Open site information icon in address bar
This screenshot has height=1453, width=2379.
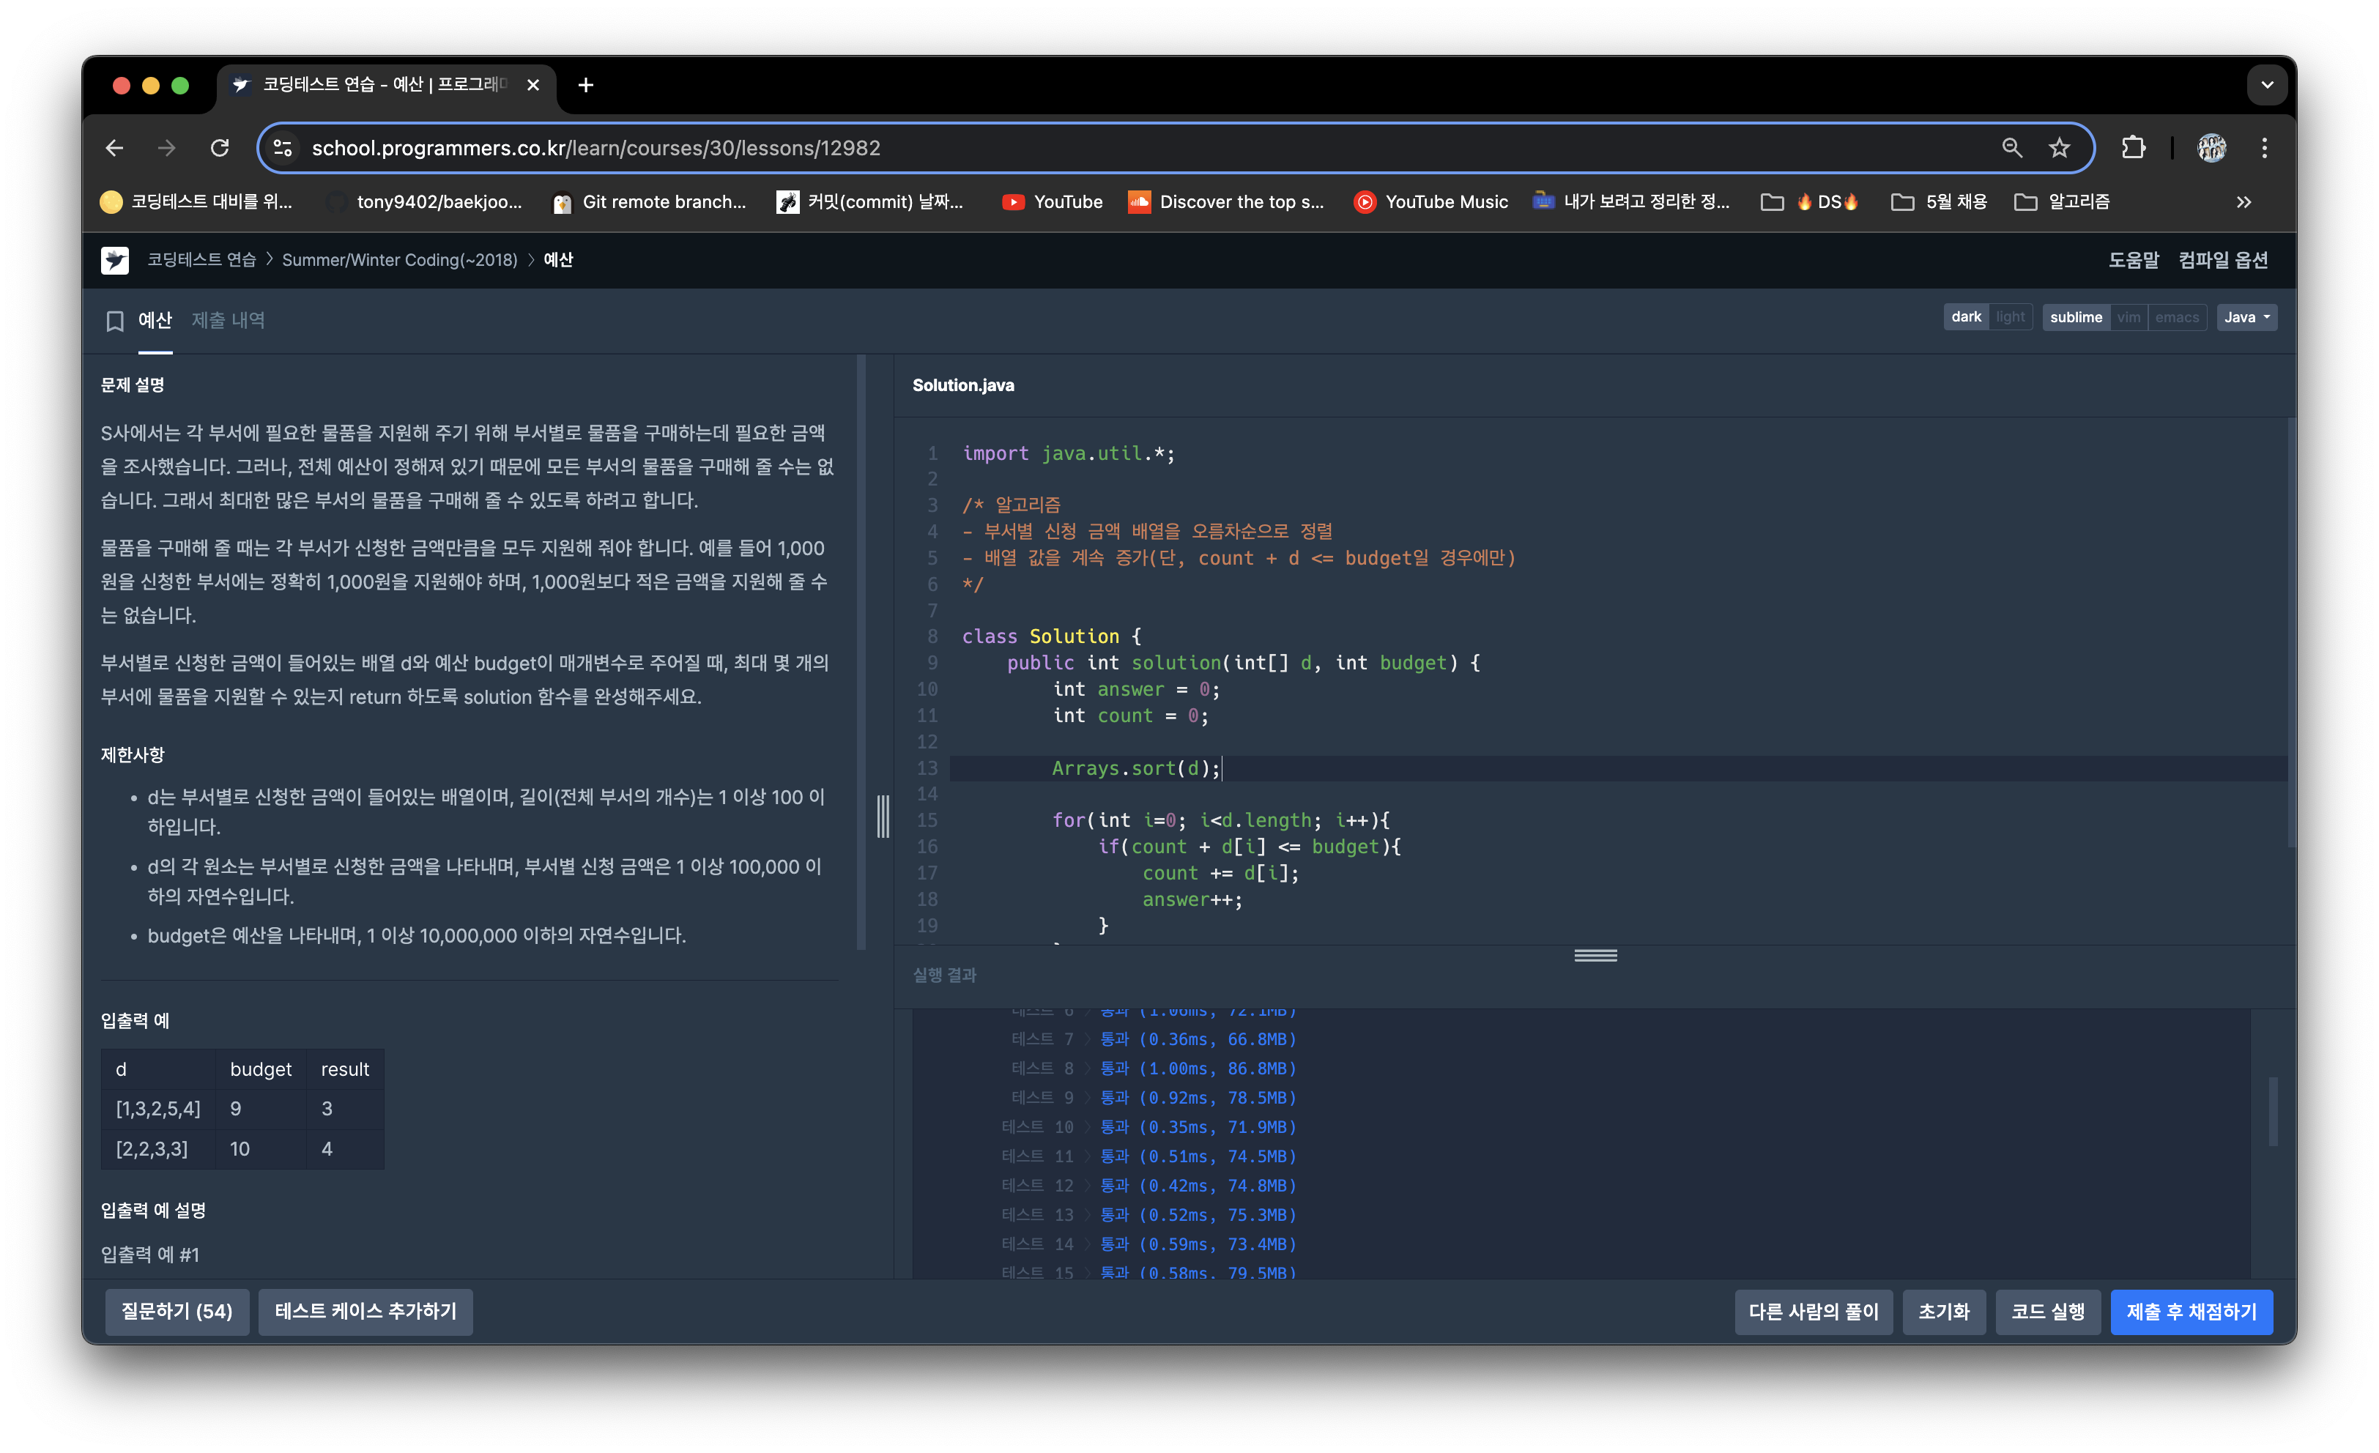click(x=283, y=148)
